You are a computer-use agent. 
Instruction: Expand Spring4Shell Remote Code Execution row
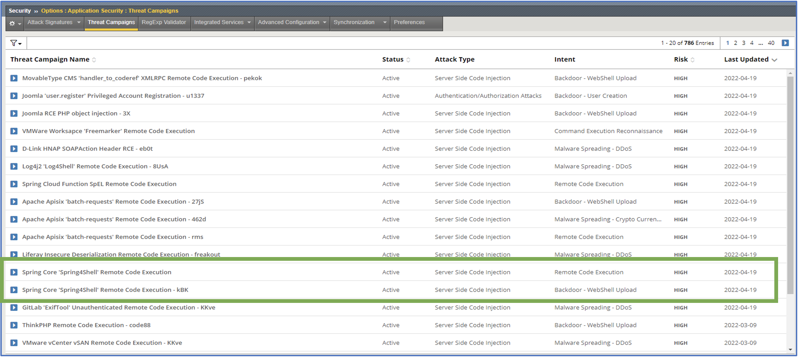14,272
